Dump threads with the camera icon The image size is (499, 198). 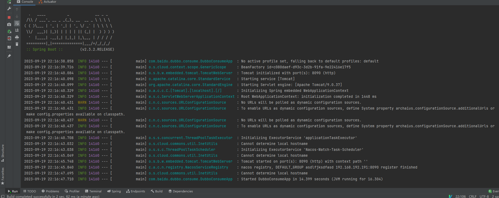point(9,24)
